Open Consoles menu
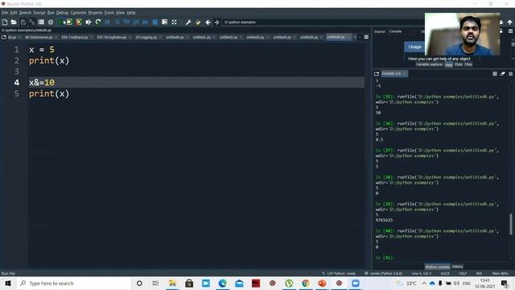The width and height of the screenshot is (515, 290). coord(78,13)
